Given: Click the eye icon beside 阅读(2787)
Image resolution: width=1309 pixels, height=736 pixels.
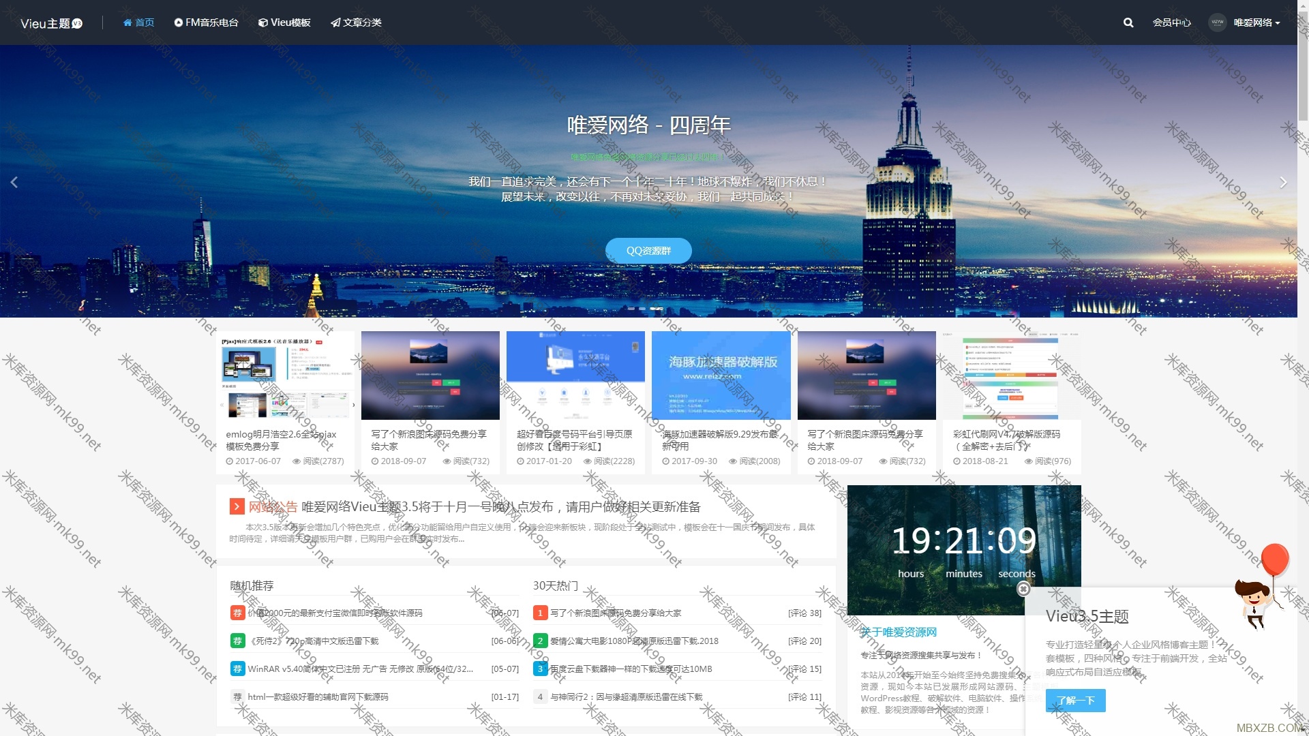Looking at the screenshot, I should pos(297,461).
